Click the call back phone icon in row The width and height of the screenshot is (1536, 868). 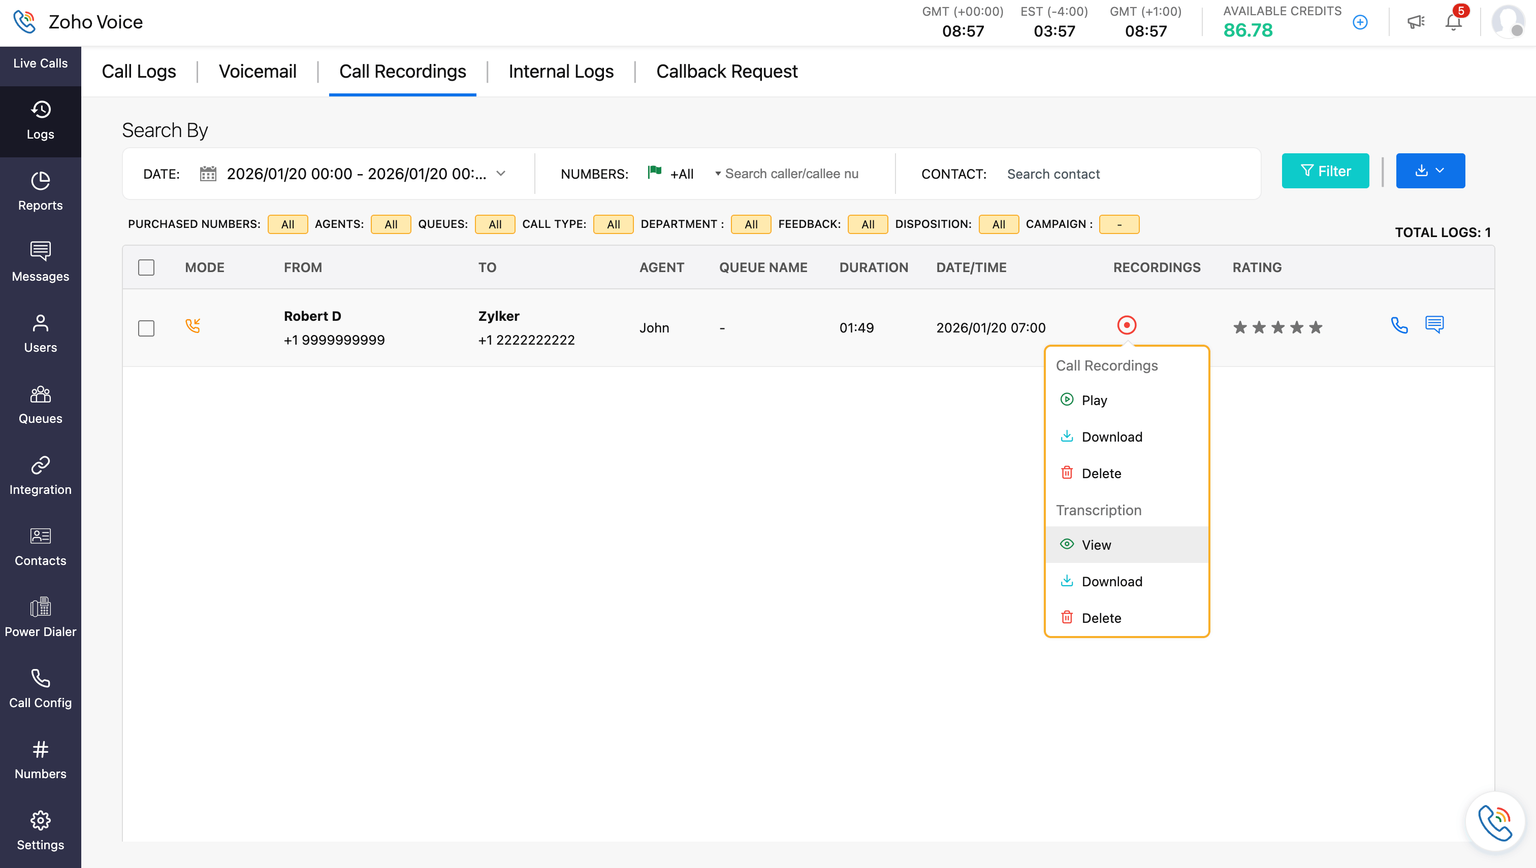(1399, 325)
